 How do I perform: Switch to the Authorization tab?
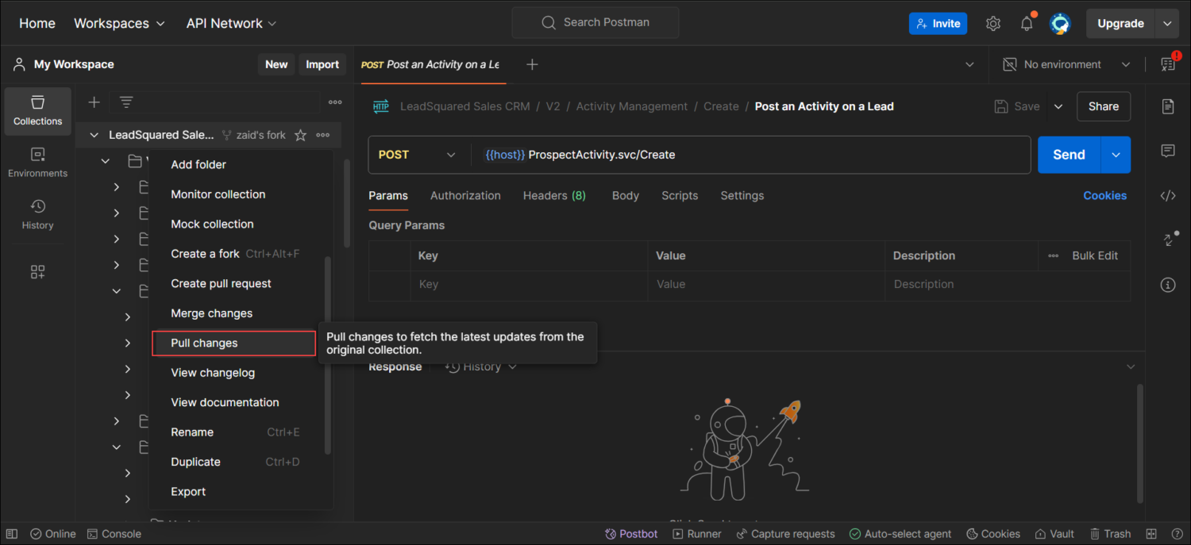(x=465, y=195)
